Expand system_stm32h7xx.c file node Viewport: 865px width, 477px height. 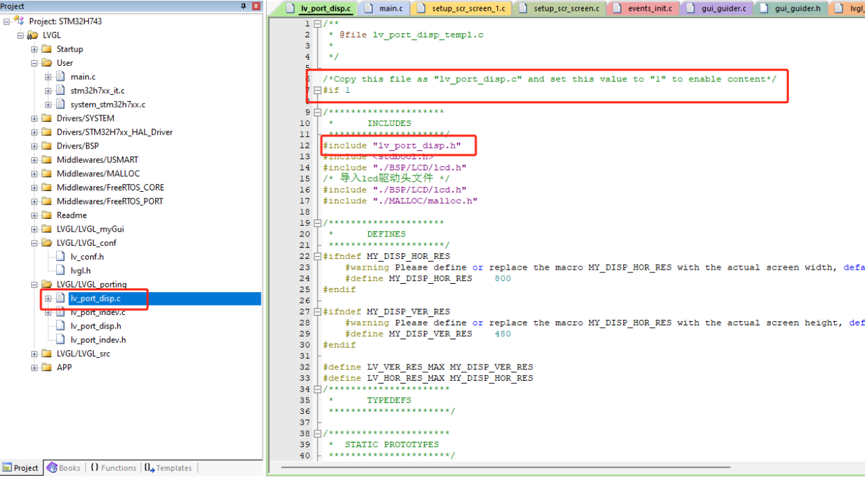[x=48, y=104]
